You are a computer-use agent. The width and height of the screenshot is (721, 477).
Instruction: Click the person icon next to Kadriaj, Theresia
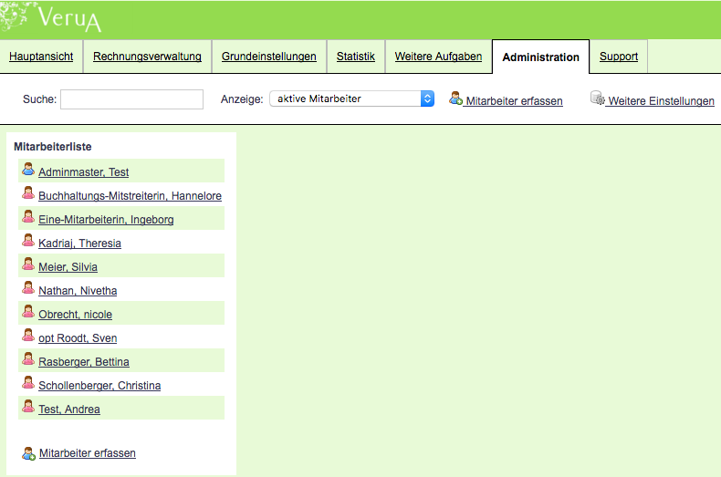point(28,241)
